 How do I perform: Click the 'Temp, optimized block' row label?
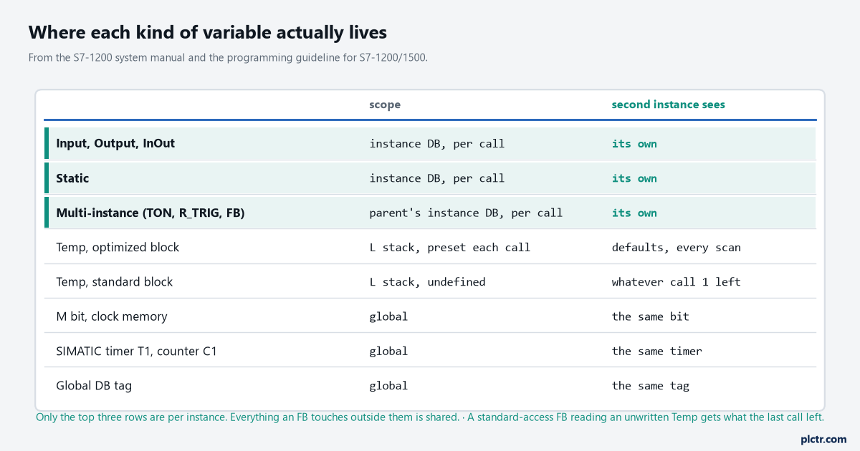point(118,247)
